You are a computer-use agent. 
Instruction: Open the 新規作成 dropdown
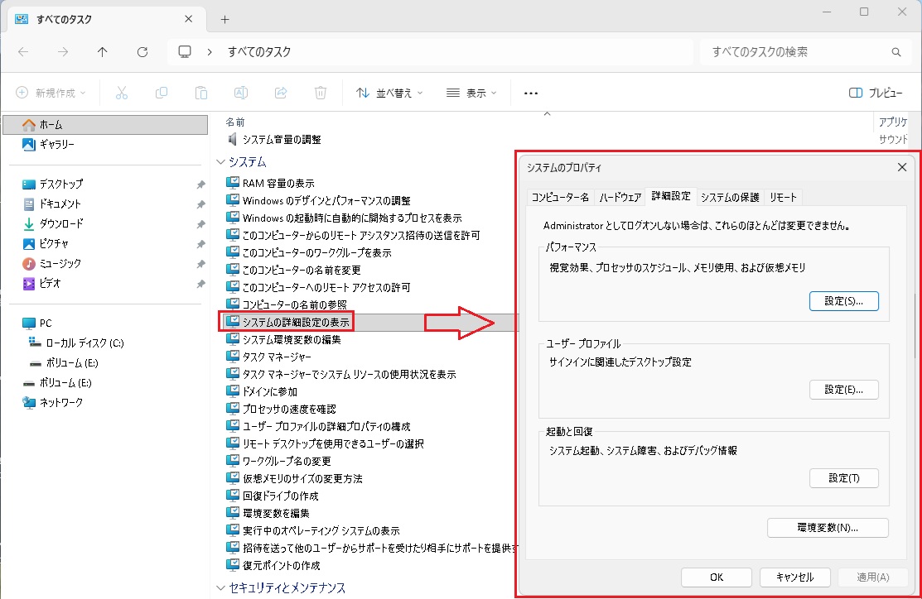(x=51, y=93)
